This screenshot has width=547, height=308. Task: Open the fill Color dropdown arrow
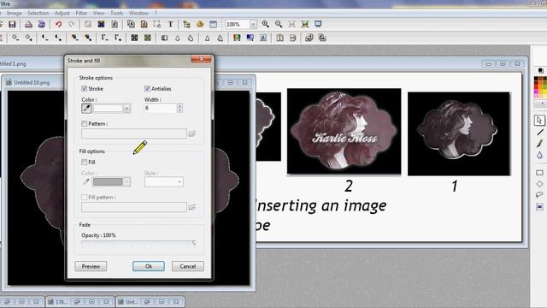126,181
